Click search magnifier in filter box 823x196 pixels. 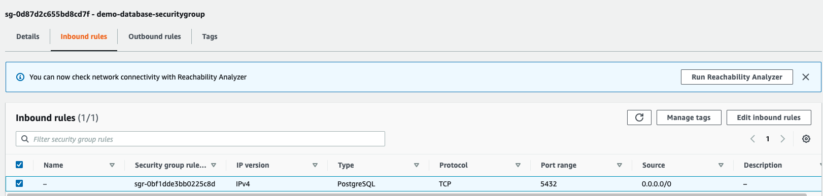25,139
